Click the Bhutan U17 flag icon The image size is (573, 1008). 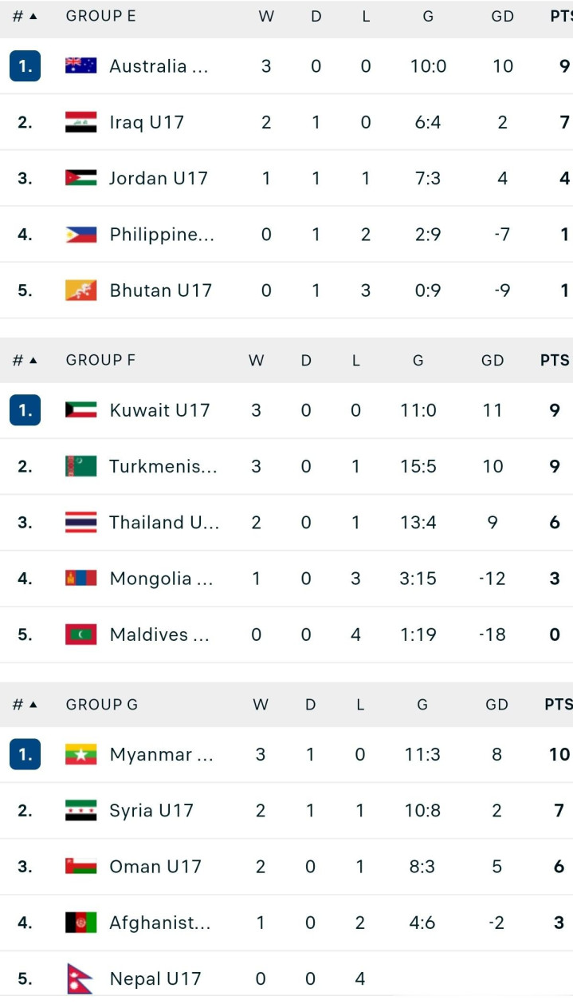(x=80, y=291)
